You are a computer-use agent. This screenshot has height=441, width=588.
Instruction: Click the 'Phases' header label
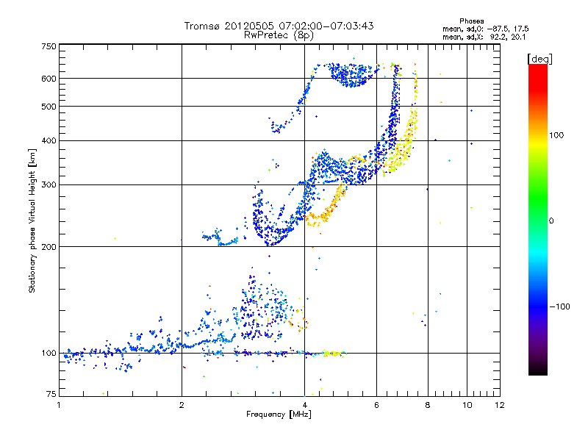coord(471,21)
